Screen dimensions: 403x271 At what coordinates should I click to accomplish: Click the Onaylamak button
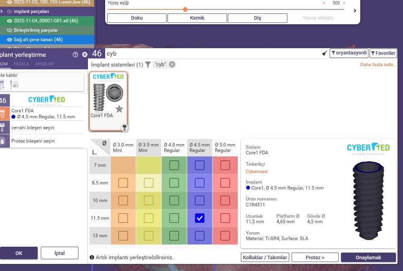click(x=368, y=257)
